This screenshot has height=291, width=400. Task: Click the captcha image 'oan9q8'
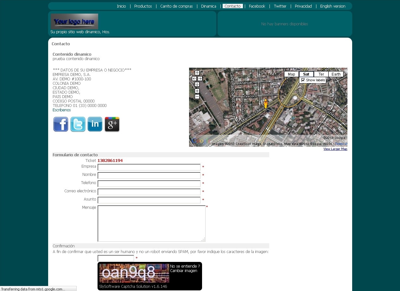pos(134,273)
